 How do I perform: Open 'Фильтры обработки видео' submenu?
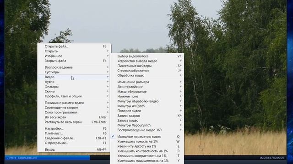click(147, 101)
